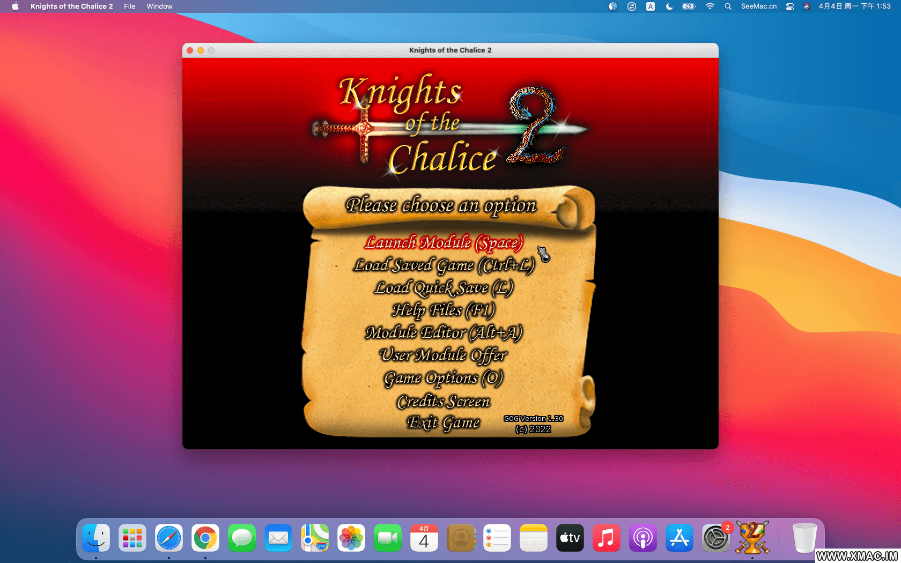Open Siri from the menu bar
Image resolution: width=901 pixels, height=563 pixels.
click(x=807, y=6)
